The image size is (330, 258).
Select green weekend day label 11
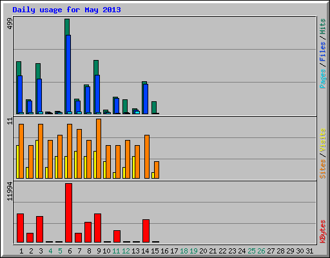tap(116, 251)
